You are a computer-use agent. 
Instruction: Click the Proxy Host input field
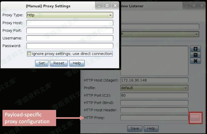70,23
